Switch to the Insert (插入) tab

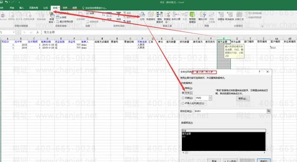[x=21, y=8]
